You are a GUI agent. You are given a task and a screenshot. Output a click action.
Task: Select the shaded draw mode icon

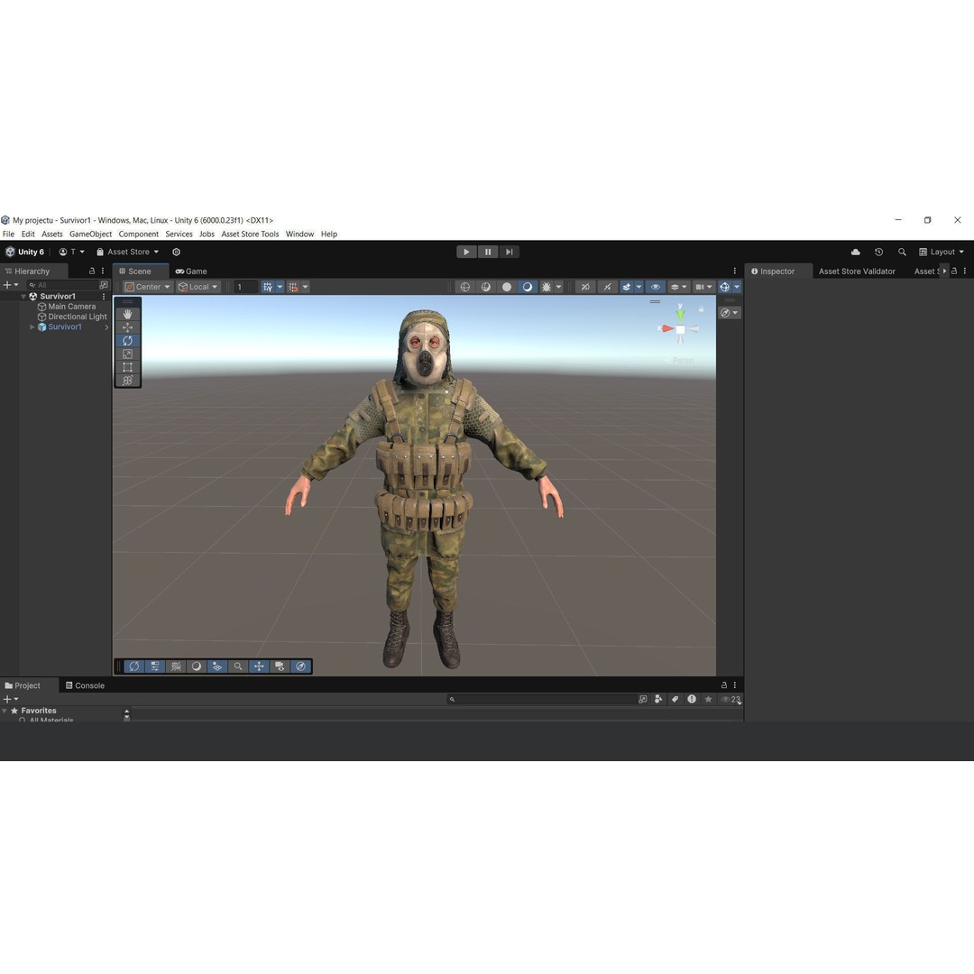528,287
